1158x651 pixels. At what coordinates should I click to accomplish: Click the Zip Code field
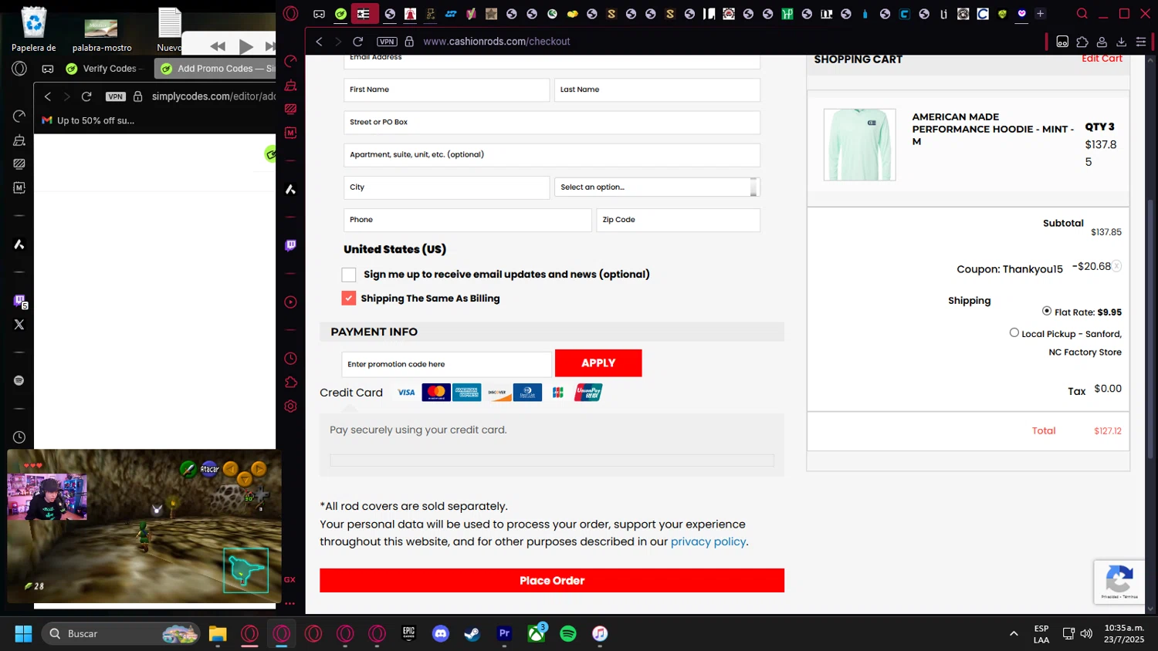pyautogui.click(x=678, y=220)
